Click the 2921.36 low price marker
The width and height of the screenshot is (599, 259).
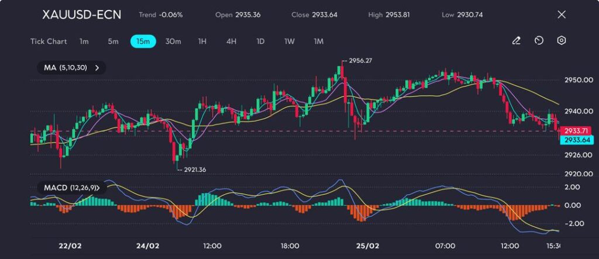click(194, 170)
